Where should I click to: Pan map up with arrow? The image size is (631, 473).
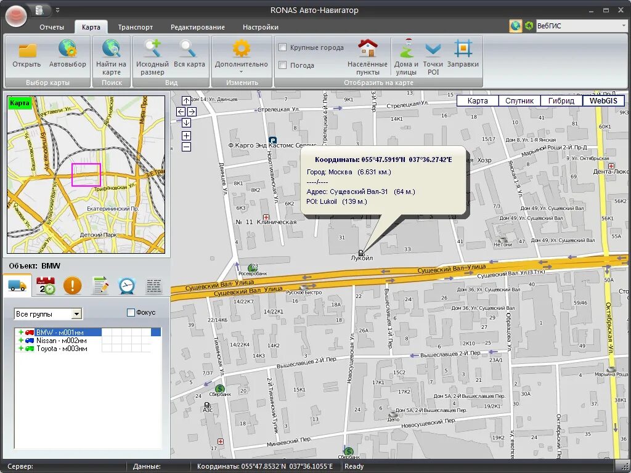click(x=186, y=100)
